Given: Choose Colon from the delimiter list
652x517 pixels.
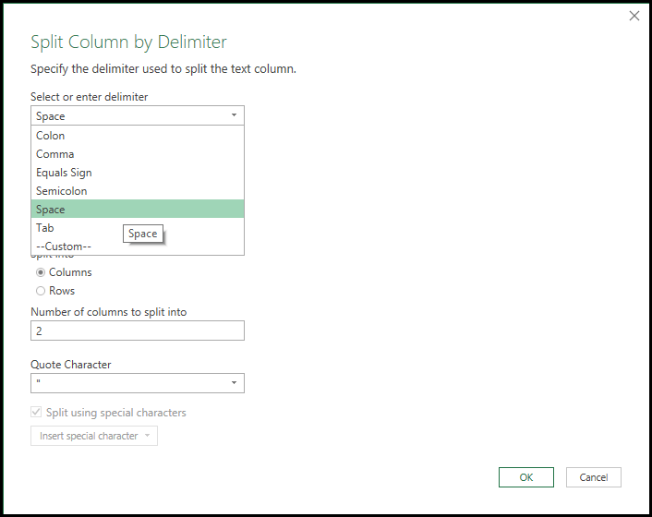Looking at the screenshot, I should 51,136.
